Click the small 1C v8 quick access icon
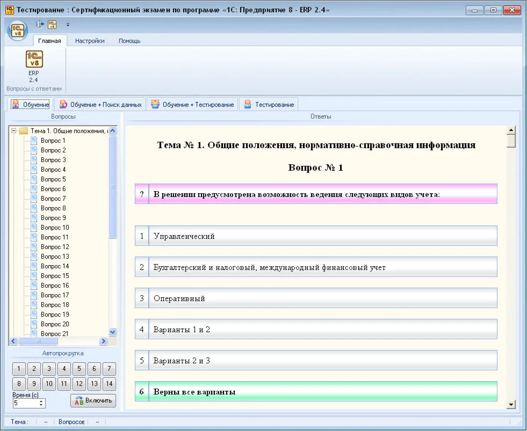 51,24
